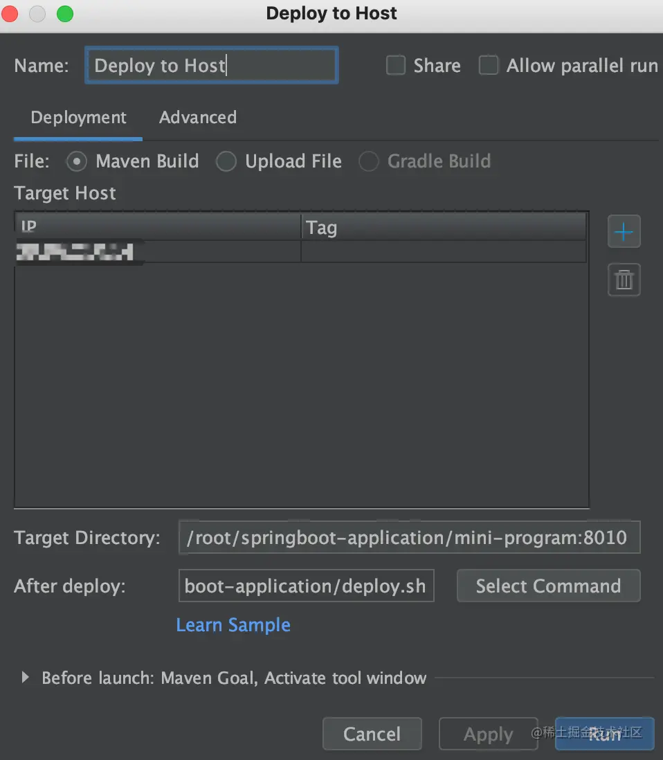Enable Allow parallel run

[x=489, y=65]
